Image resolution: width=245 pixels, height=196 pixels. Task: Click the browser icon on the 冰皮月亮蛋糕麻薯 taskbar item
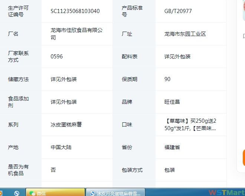click(x=92, y=193)
